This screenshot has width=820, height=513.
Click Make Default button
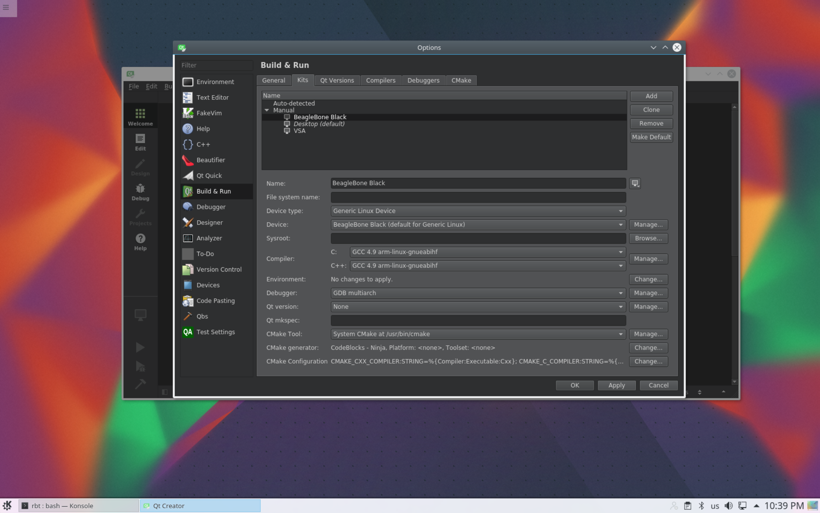click(x=651, y=137)
